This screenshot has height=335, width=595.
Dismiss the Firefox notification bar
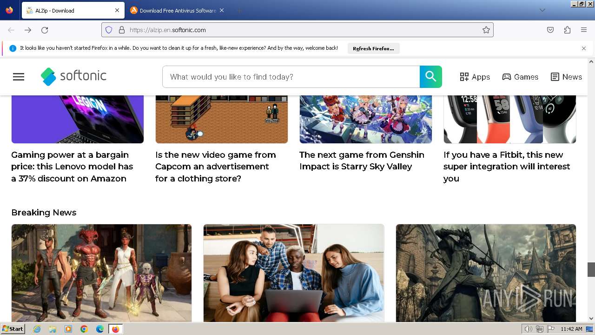point(584,48)
